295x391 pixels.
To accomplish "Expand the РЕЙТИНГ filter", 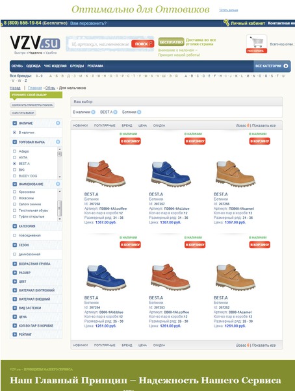I will [x=15, y=334].
